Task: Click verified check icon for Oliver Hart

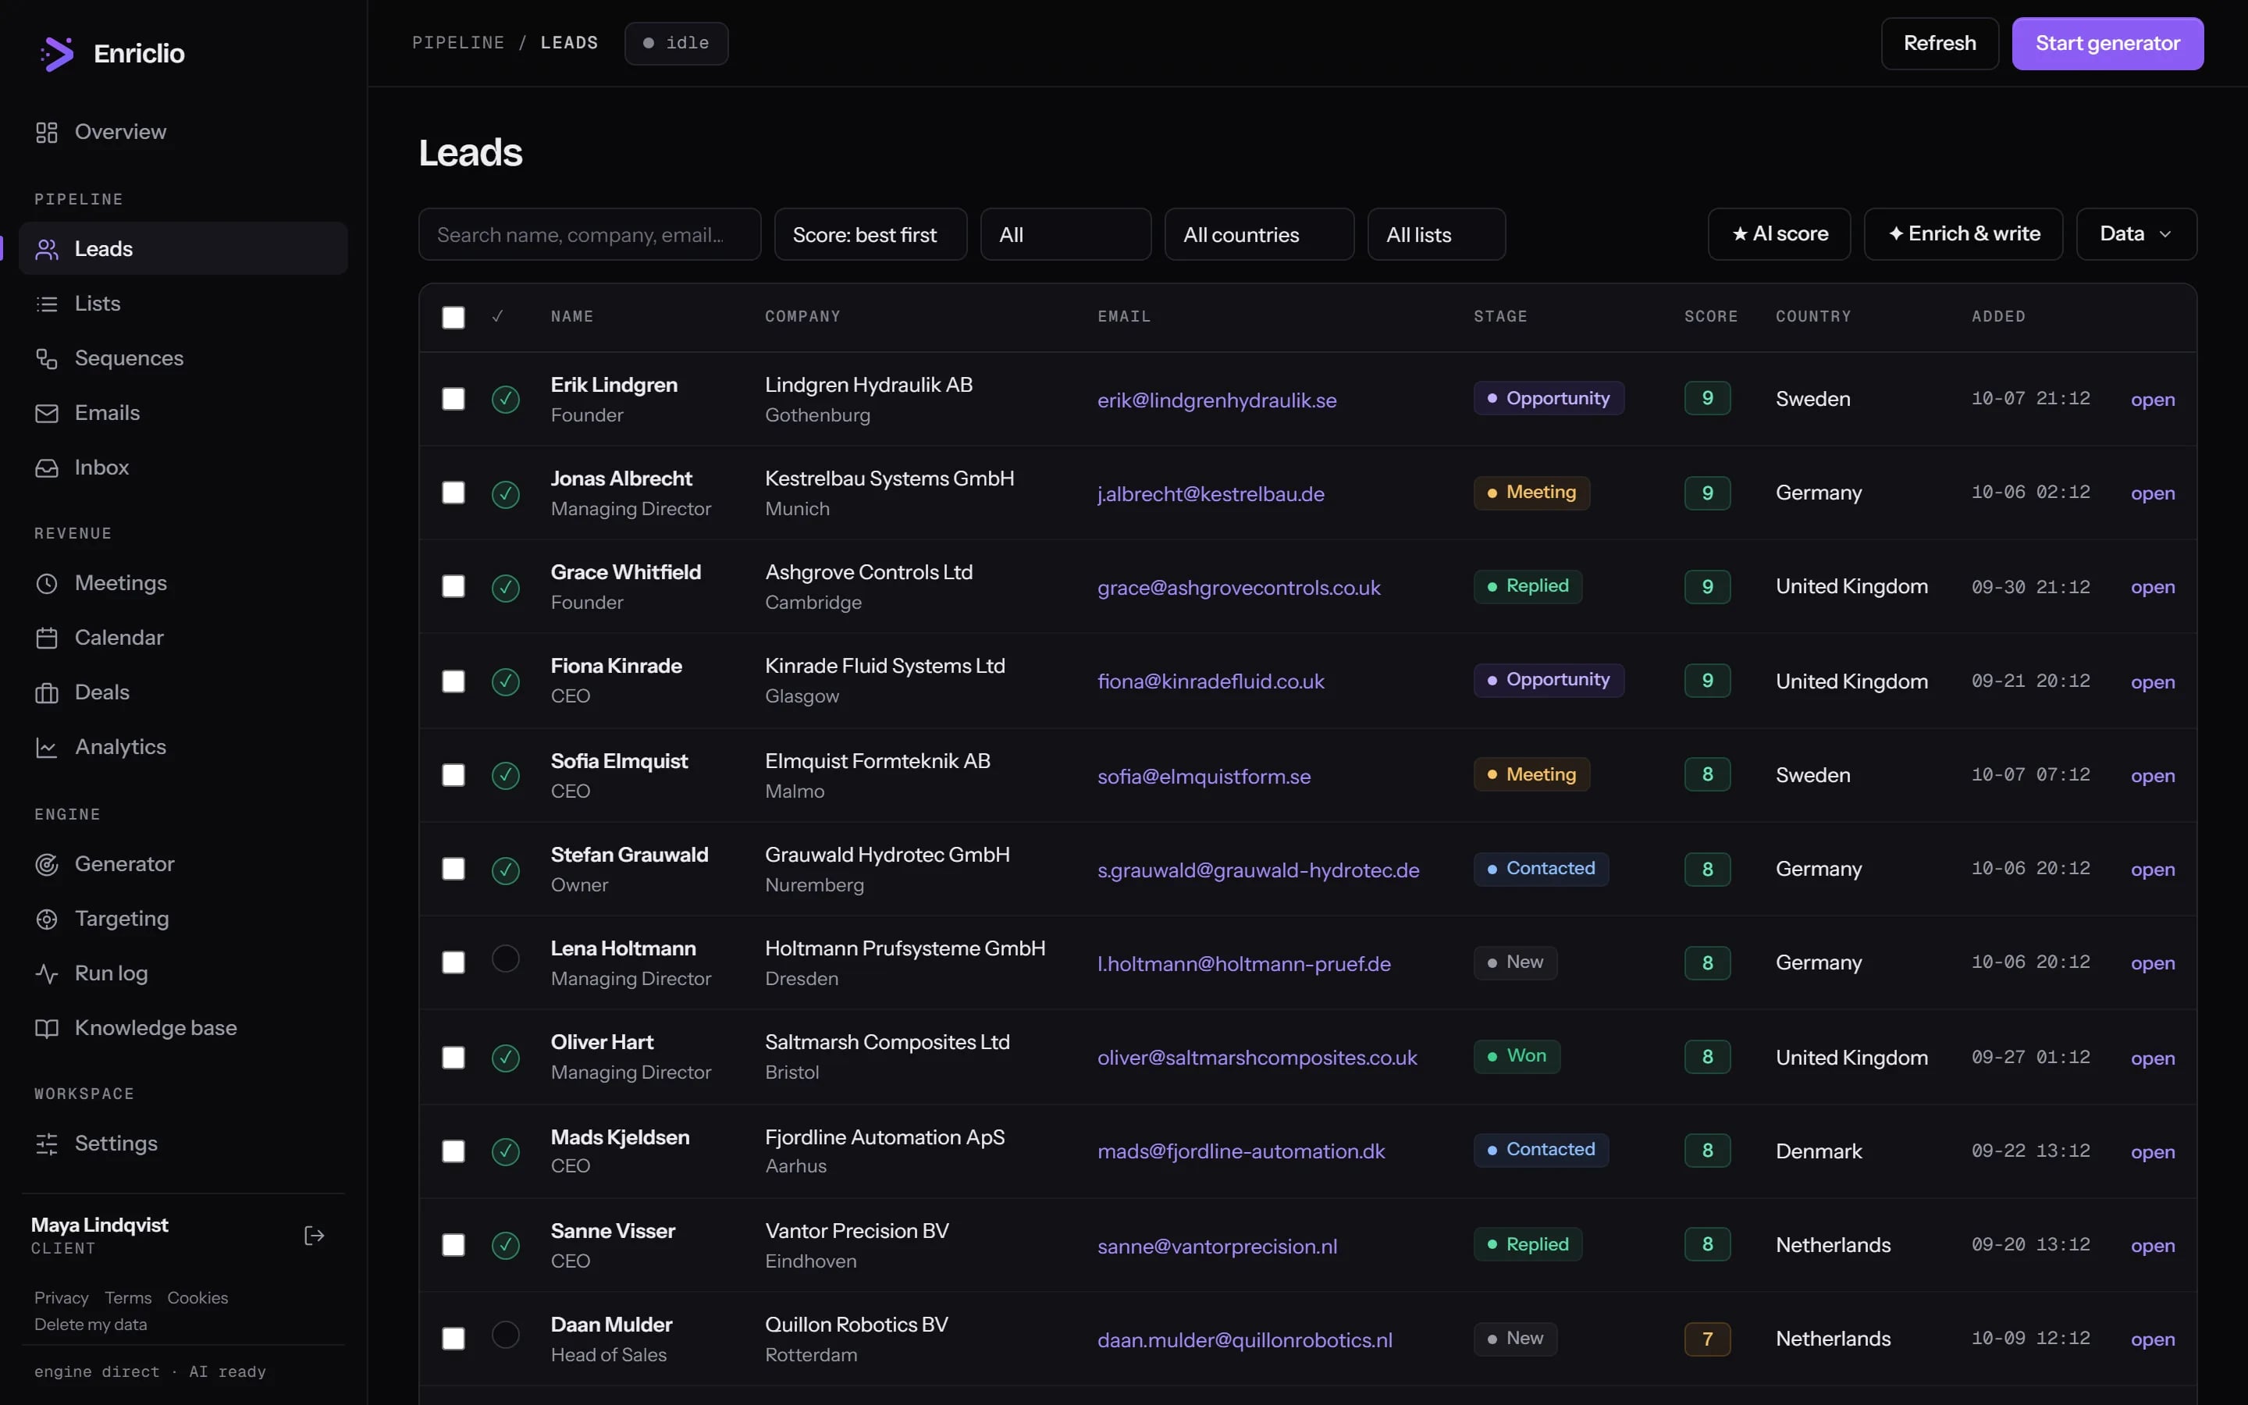Action: 505,1058
